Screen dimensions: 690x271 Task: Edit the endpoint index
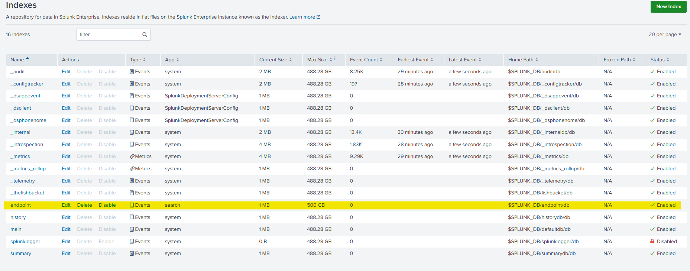click(x=66, y=205)
